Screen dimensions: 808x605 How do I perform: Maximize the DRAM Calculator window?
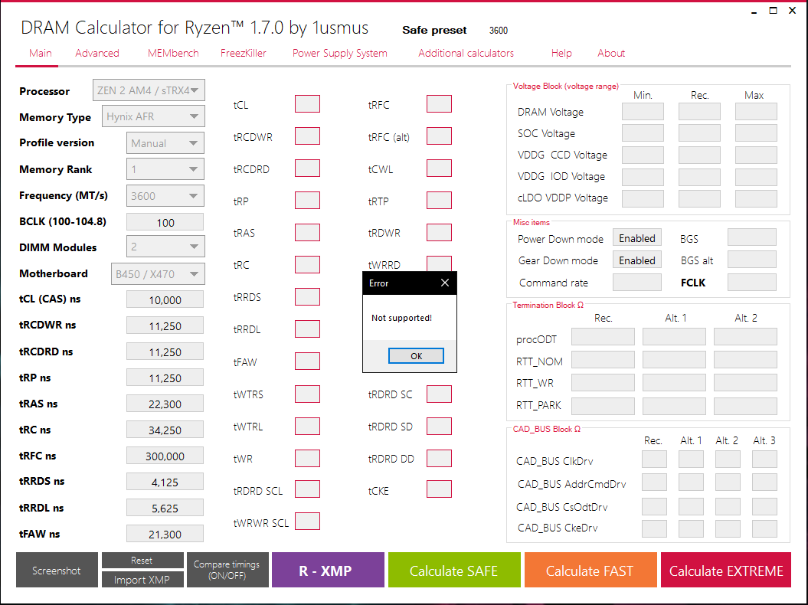[x=773, y=11]
